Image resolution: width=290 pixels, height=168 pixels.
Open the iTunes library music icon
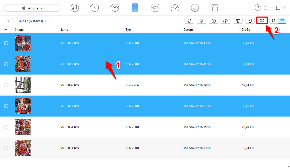[x=75, y=8]
